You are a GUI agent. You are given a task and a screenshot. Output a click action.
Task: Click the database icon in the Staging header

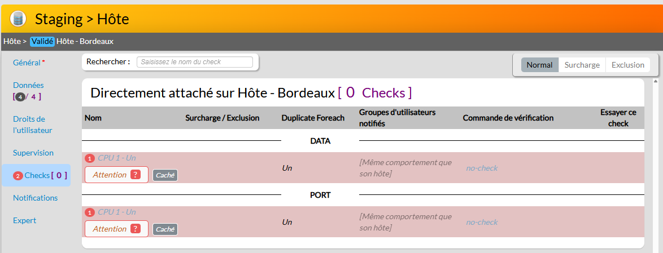18,19
